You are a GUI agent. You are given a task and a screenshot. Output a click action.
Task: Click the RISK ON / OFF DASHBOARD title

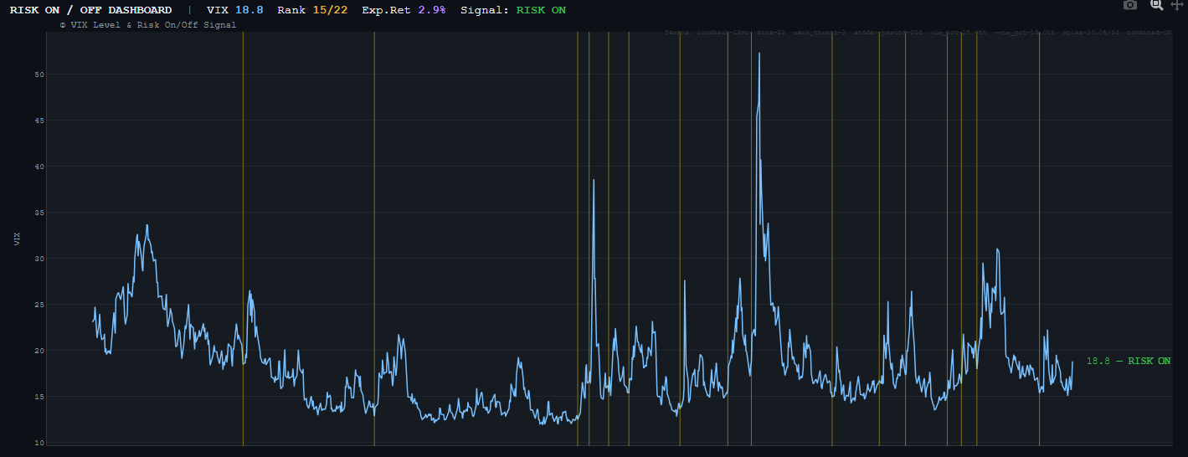tap(90, 10)
